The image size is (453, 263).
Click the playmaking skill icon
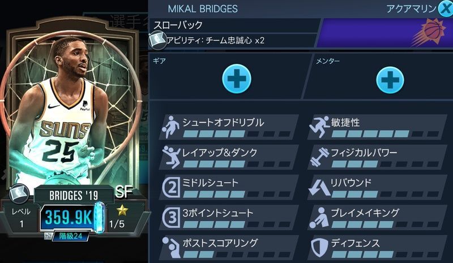pos(319,218)
